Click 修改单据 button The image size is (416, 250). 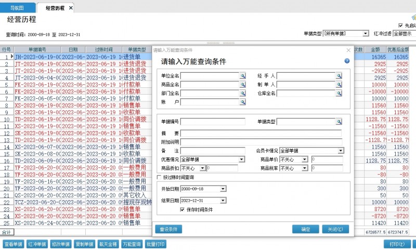[x=61, y=244]
